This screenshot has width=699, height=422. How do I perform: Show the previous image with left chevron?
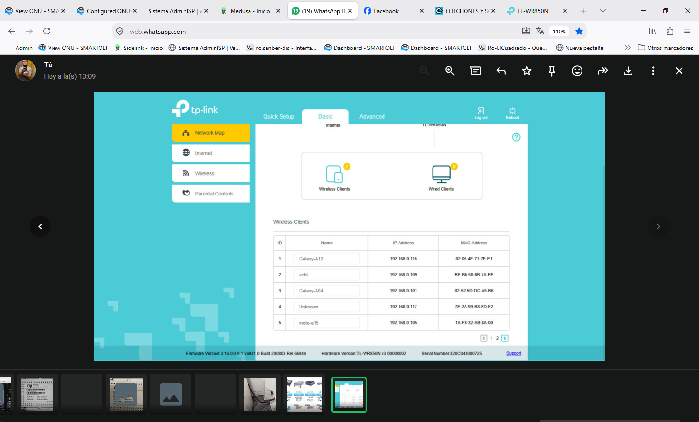point(40,227)
